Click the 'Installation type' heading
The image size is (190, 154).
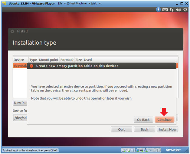coord(34,43)
